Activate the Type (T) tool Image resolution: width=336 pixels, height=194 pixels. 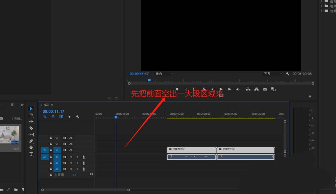point(31,154)
